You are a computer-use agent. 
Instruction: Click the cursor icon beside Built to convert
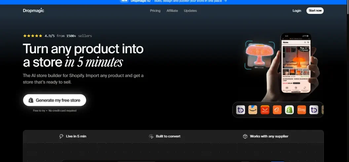pos(151,136)
